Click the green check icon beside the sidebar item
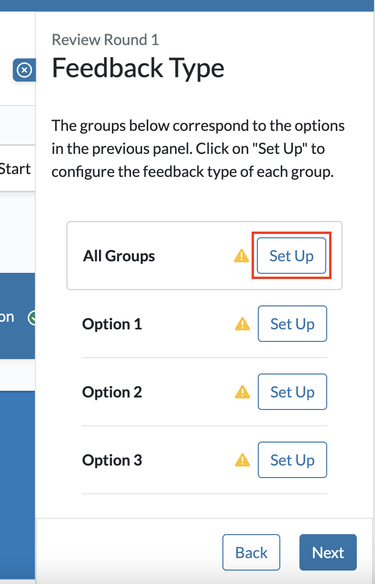 point(33,317)
